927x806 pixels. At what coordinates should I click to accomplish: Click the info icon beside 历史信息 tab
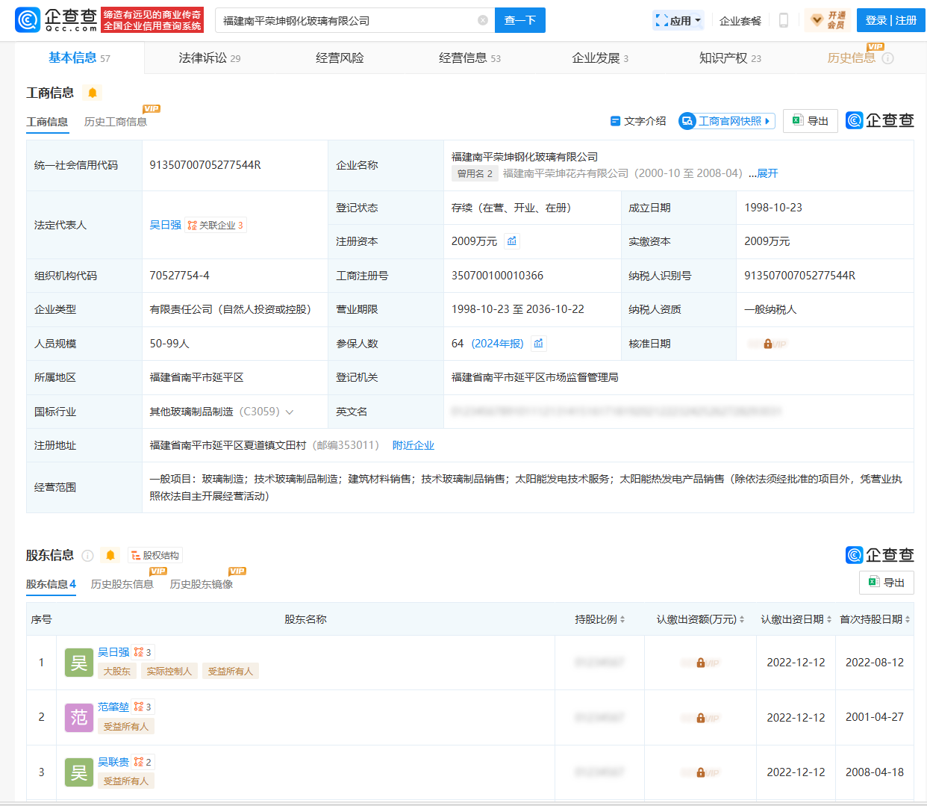coord(887,58)
